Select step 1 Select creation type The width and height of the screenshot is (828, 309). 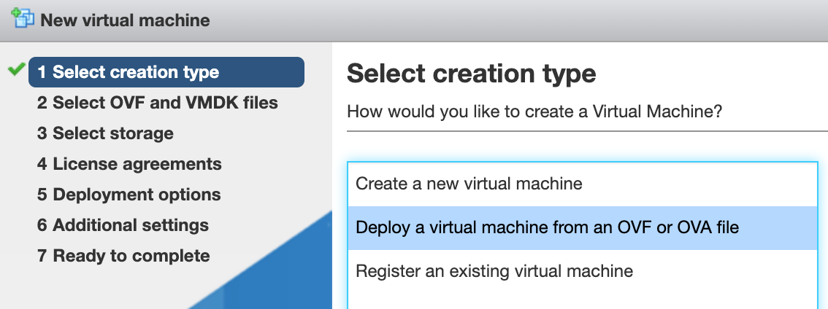[x=166, y=71]
